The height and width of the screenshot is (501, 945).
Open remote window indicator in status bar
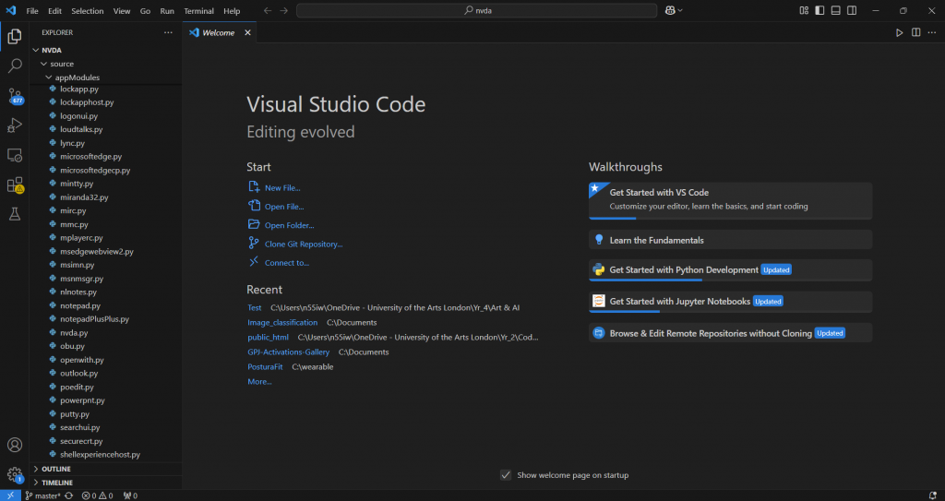click(x=10, y=495)
